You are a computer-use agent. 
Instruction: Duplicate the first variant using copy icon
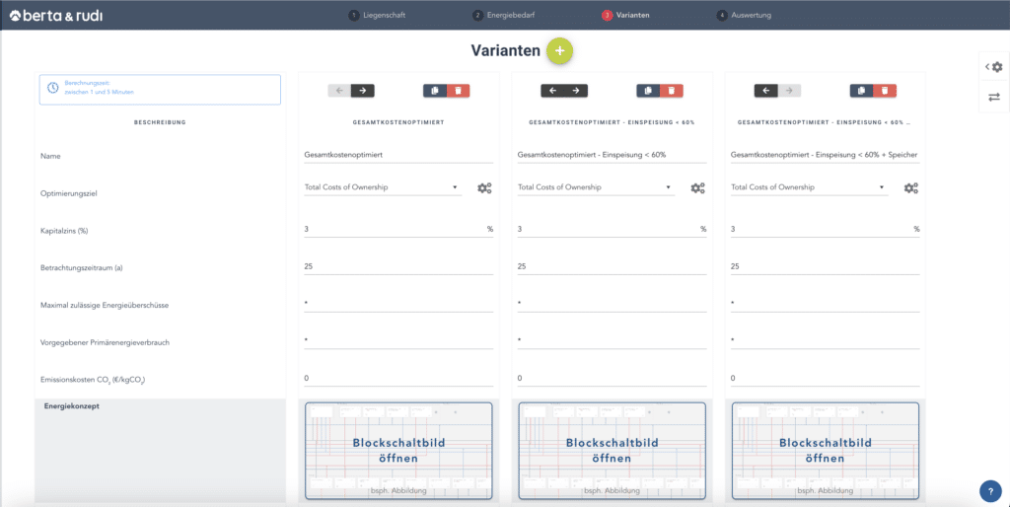435,90
